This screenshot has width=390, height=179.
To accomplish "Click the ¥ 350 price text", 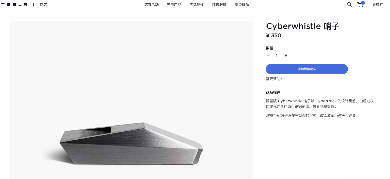I will (274, 35).
